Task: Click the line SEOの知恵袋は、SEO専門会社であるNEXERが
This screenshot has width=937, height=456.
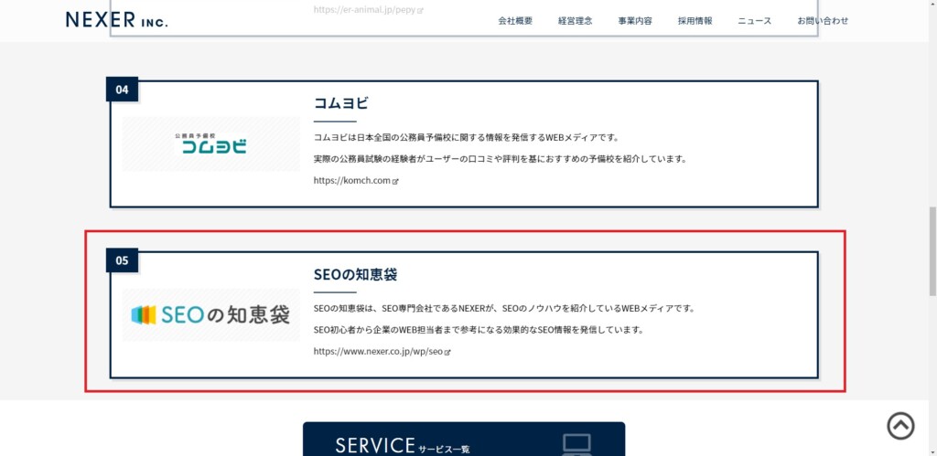Action: 505,309
